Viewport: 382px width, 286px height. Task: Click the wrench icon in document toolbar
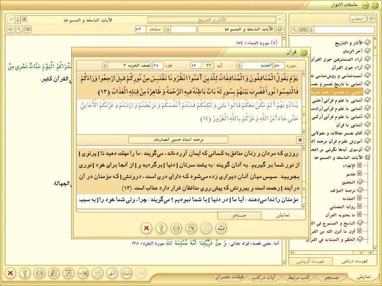tap(19, 30)
